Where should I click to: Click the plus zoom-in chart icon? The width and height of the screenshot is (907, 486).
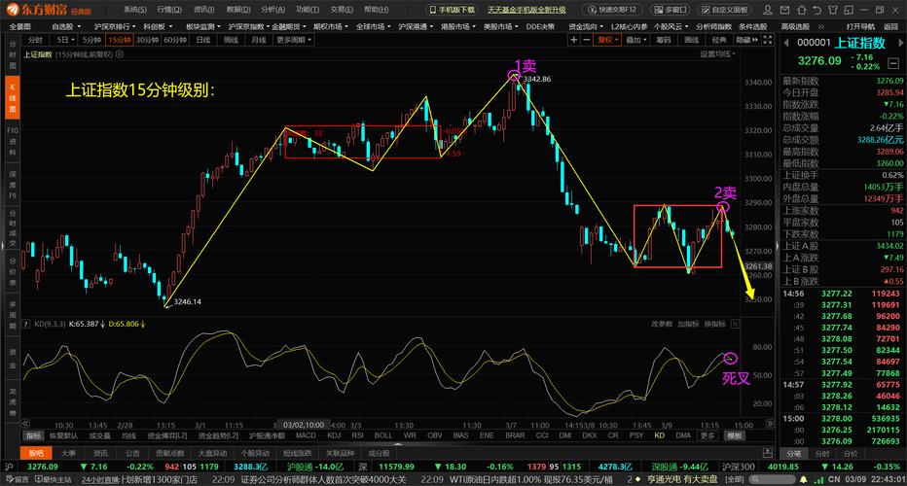pyautogui.click(x=575, y=40)
